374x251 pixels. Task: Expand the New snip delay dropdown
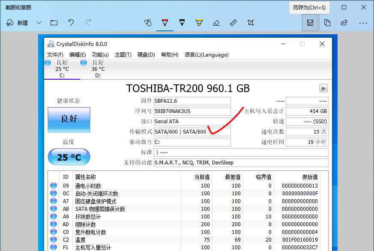click(x=39, y=23)
